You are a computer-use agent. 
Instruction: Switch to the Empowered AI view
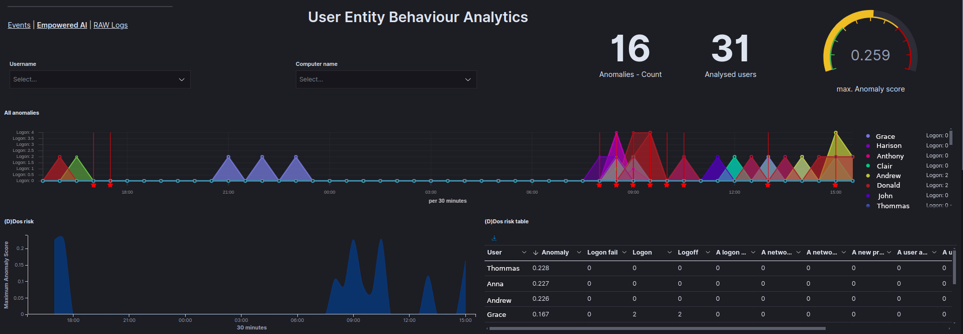click(x=62, y=25)
